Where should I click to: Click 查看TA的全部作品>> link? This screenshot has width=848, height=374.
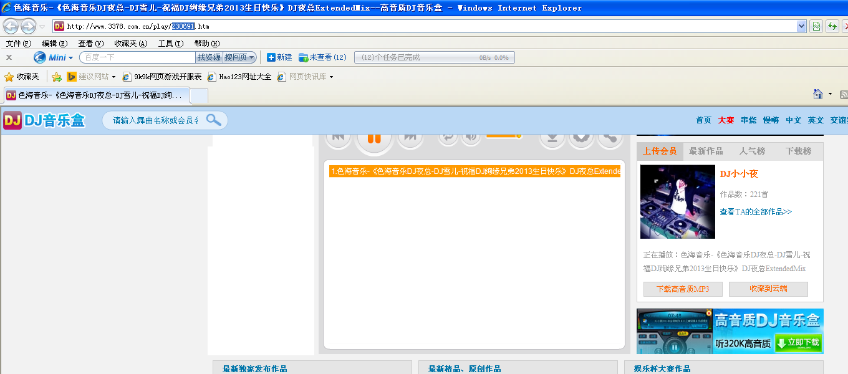point(756,212)
